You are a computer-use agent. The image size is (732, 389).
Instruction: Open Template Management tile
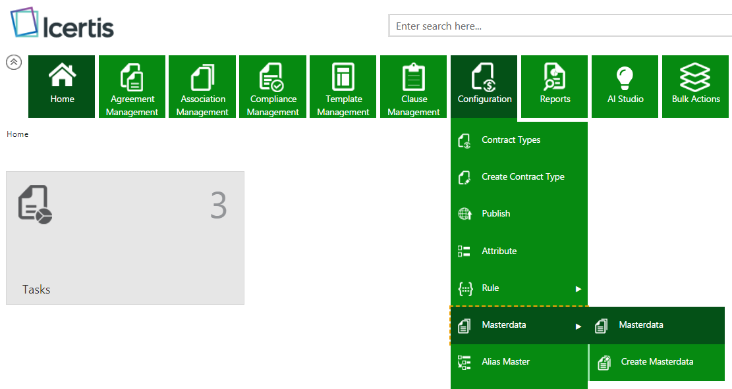(343, 86)
